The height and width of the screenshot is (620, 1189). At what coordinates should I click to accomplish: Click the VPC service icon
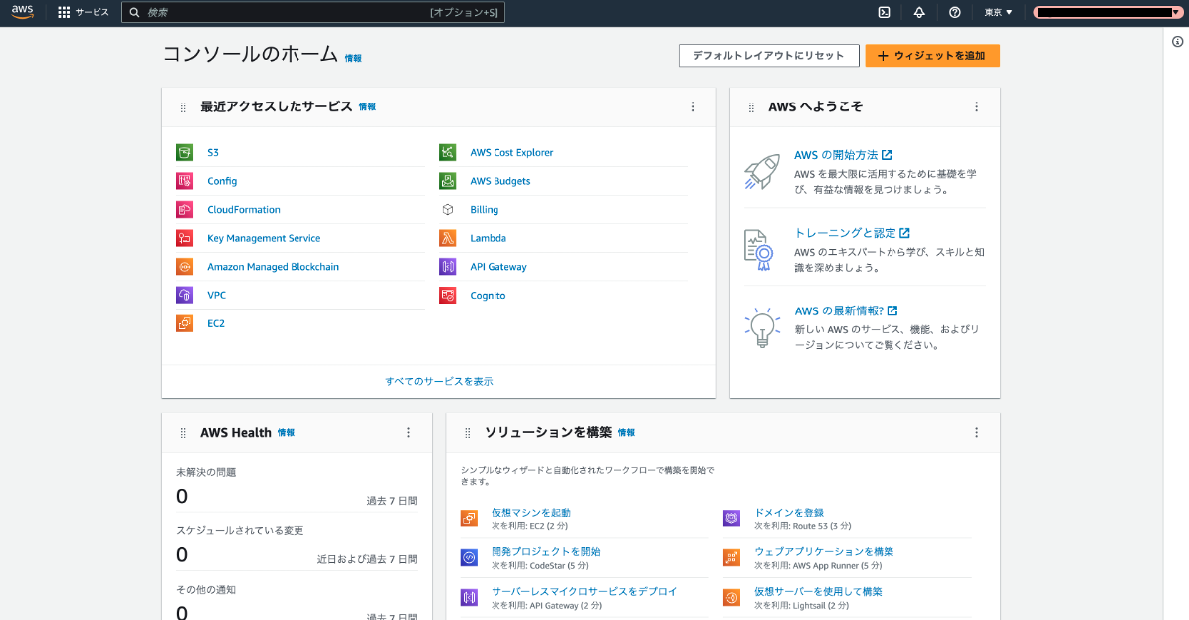coord(184,295)
